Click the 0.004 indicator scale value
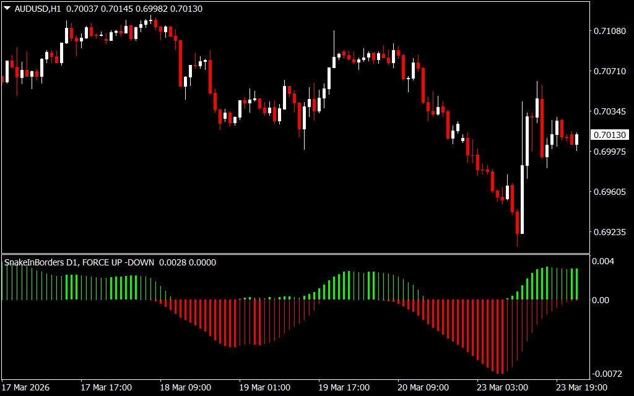Image resolution: width=634 pixels, height=396 pixels. point(604,261)
